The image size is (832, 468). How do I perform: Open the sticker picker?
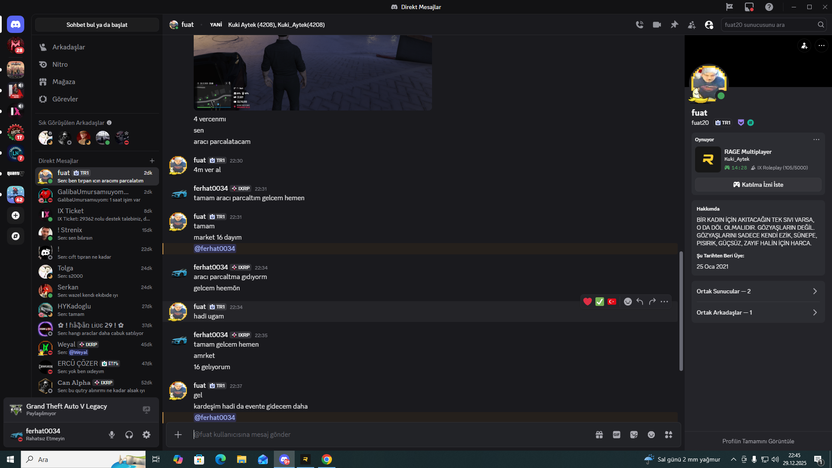pos(634,435)
